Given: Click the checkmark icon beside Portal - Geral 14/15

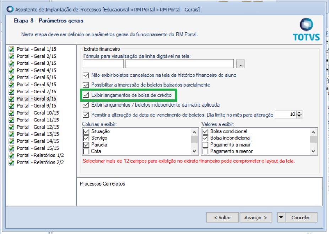Looking at the screenshot, I should [x=11, y=141].
